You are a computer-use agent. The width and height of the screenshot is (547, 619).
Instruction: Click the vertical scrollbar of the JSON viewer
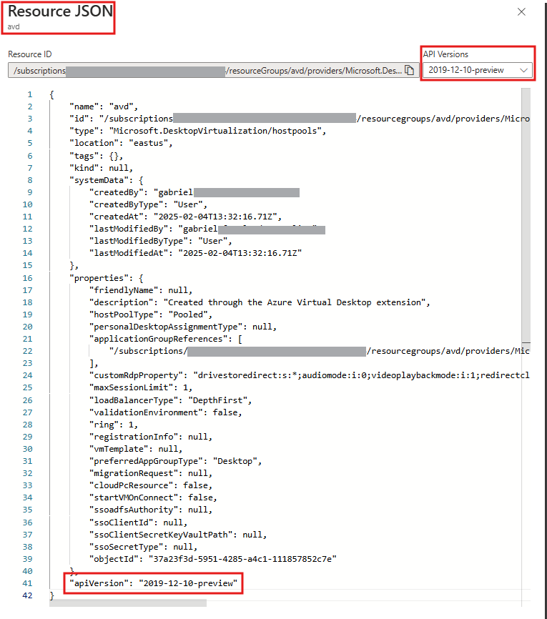point(526,215)
